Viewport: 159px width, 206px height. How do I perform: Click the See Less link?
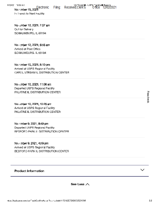pyautogui.click(x=77, y=184)
